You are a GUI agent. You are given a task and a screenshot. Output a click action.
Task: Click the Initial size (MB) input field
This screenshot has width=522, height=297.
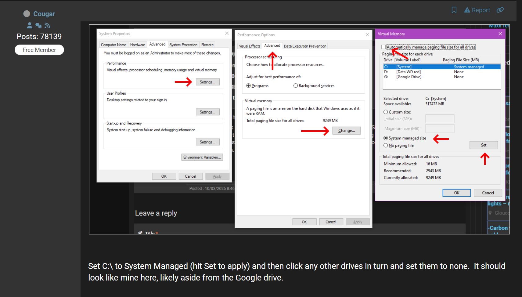tap(440, 119)
